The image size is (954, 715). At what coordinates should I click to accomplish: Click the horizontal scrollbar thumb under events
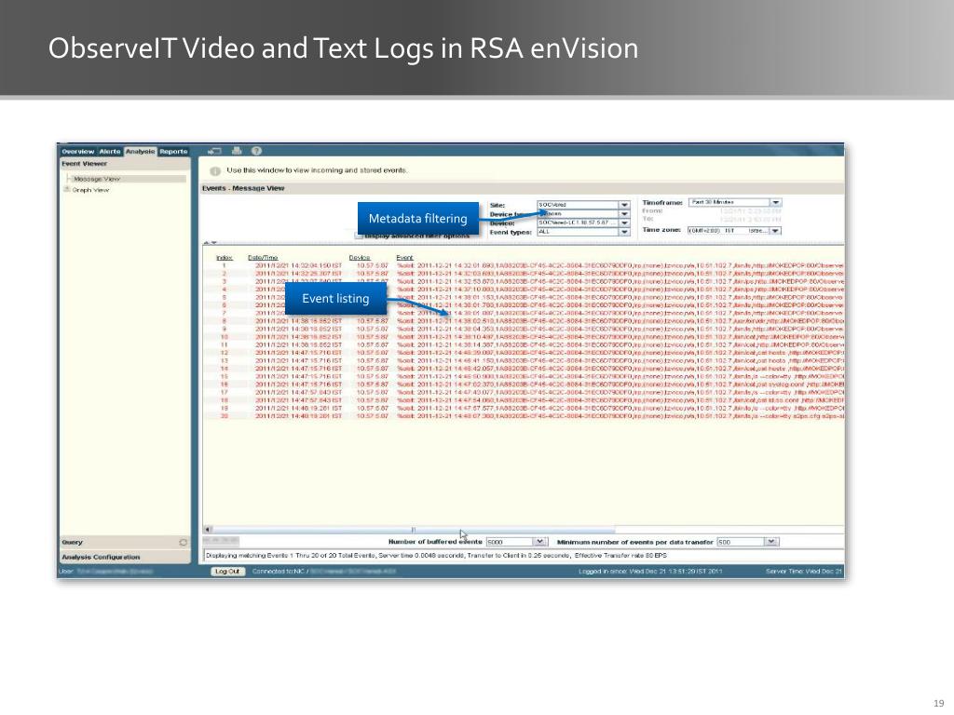pos(414,530)
